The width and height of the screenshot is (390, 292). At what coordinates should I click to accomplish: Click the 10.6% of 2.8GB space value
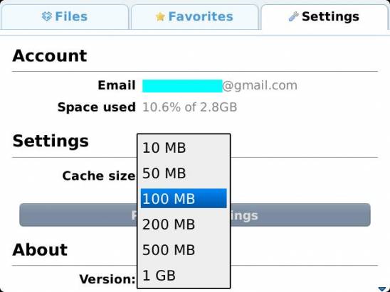coord(190,107)
